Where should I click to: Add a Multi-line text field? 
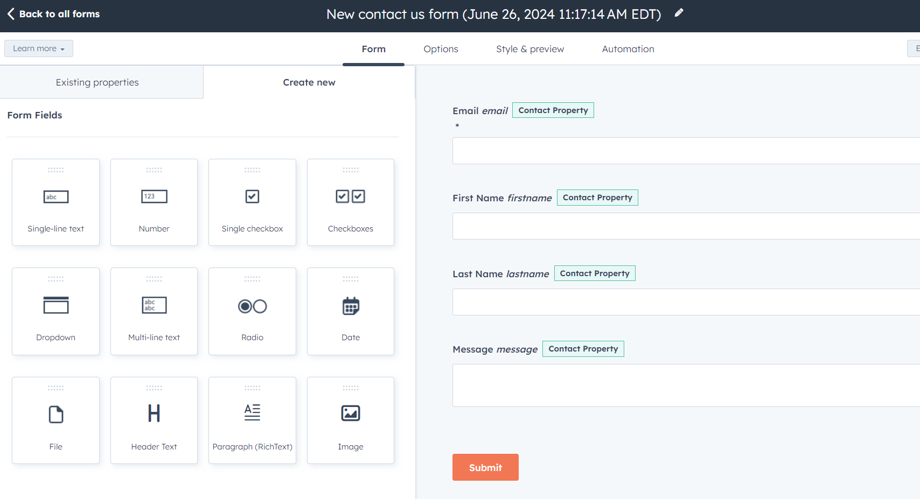pyautogui.click(x=154, y=311)
